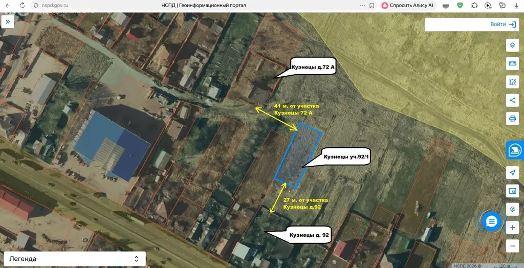Open the map layers panel
The image size is (524, 268).
pyautogui.click(x=512, y=45)
